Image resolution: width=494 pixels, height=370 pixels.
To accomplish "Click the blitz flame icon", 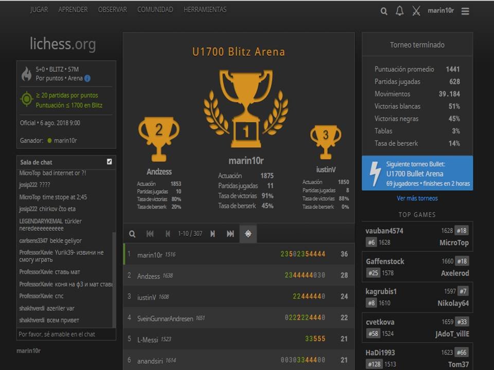I will [27, 74].
